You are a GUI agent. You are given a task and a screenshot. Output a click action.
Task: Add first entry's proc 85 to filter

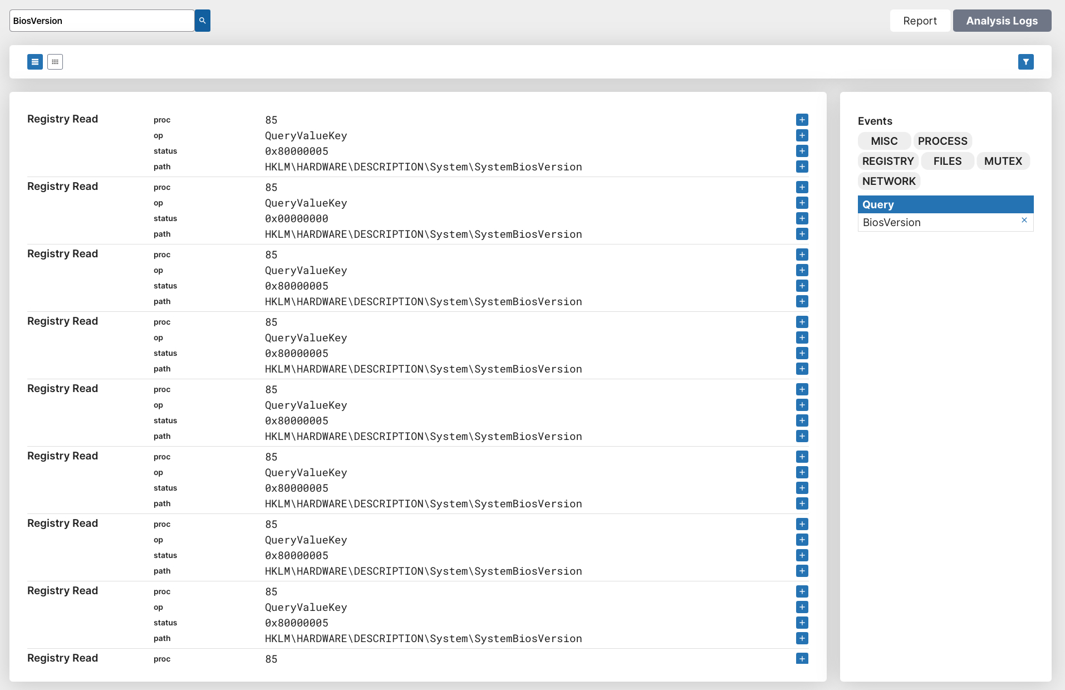[x=802, y=120]
